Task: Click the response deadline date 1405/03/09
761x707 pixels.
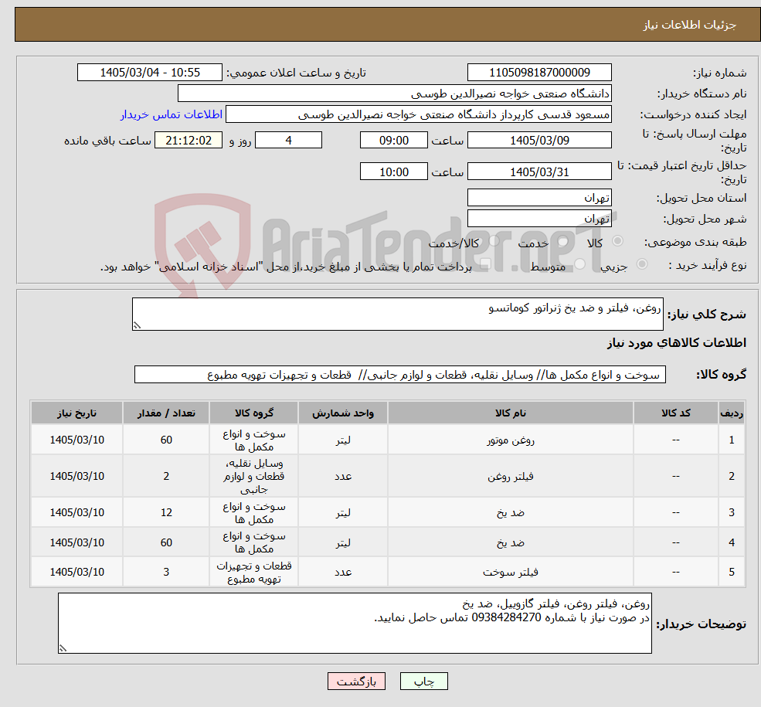Action: click(539, 140)
